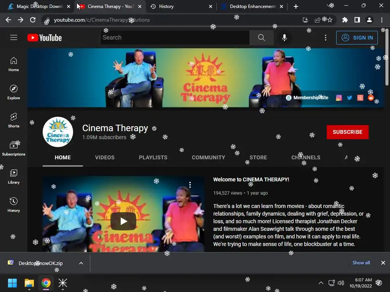Open DesktopSnowOK snowflake taskbar app
390x292 pixels.
[63, 283]
